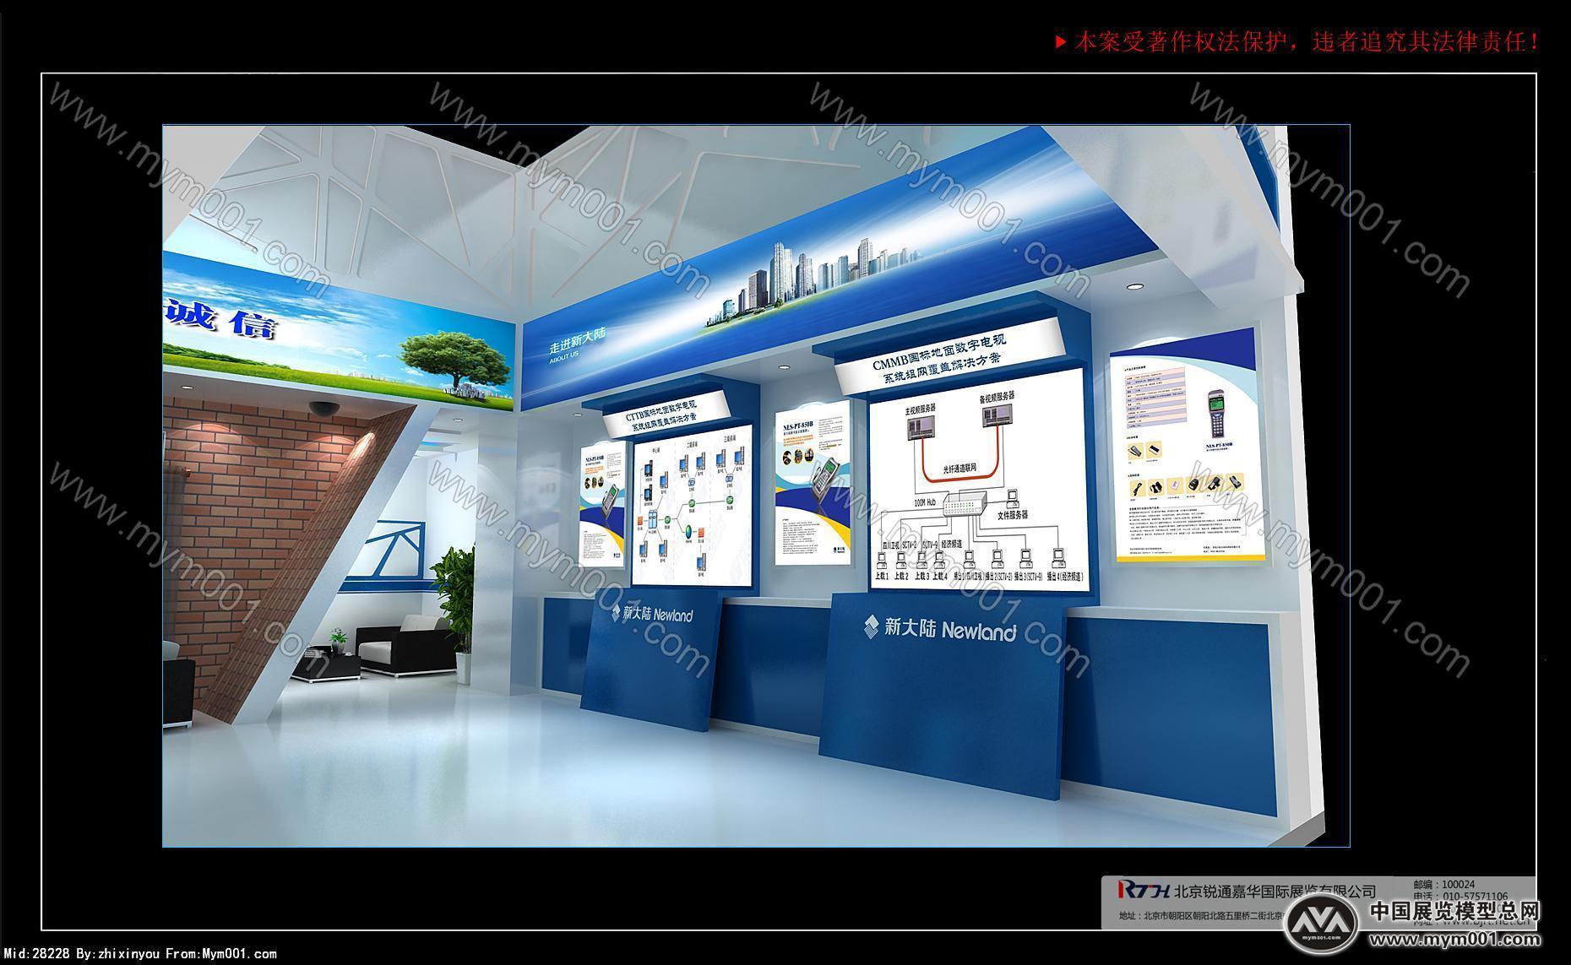Click the large 新大陆 Newland counter logo
The height and width of the screenshot is (965, 1571).
[940, 629]
